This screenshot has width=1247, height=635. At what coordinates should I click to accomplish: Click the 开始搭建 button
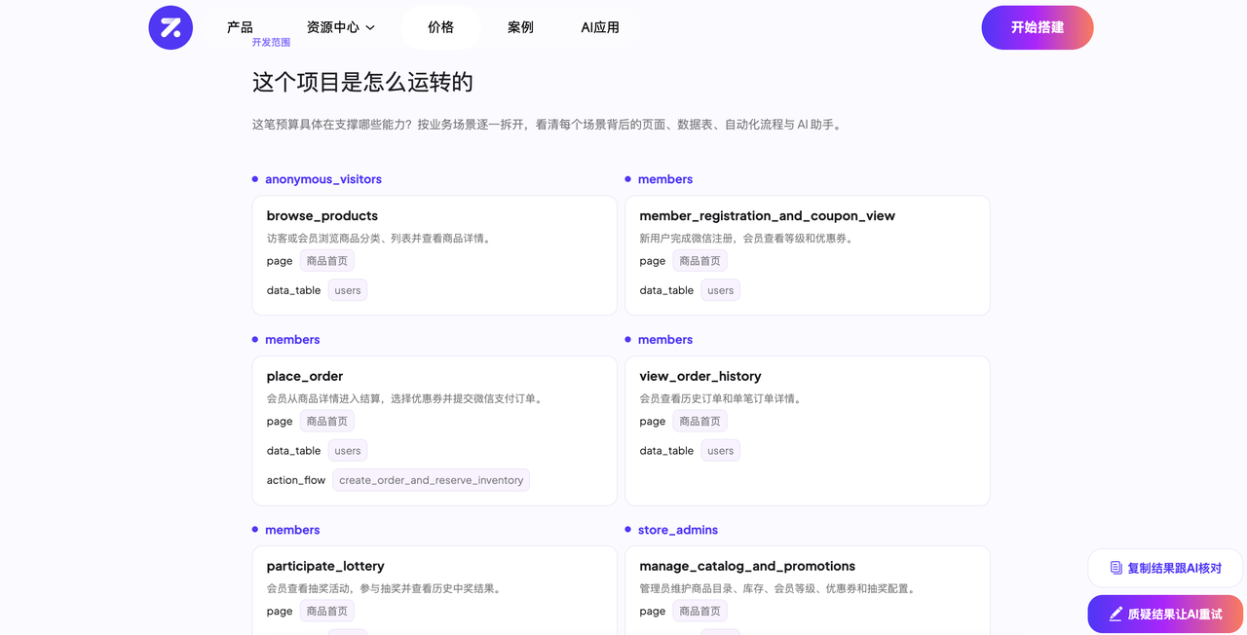(1038, 27)
